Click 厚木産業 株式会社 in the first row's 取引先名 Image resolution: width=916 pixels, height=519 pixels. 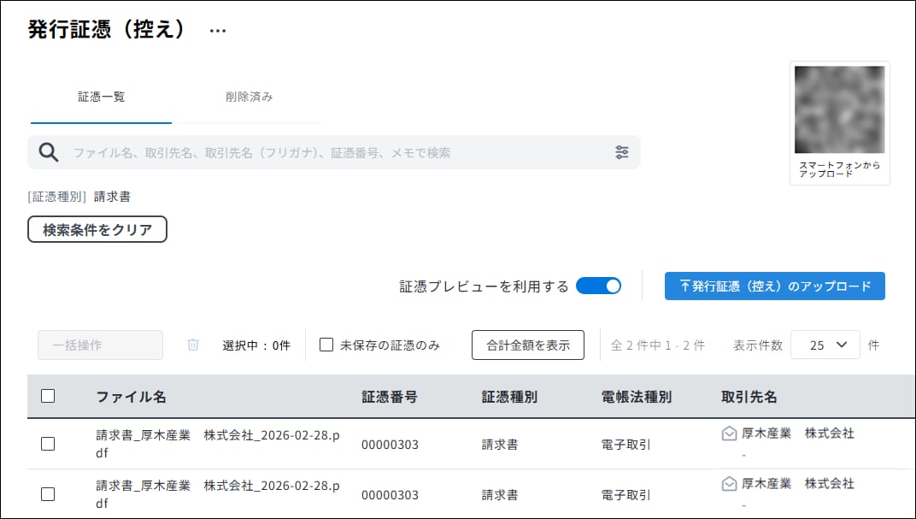[798, 433]
